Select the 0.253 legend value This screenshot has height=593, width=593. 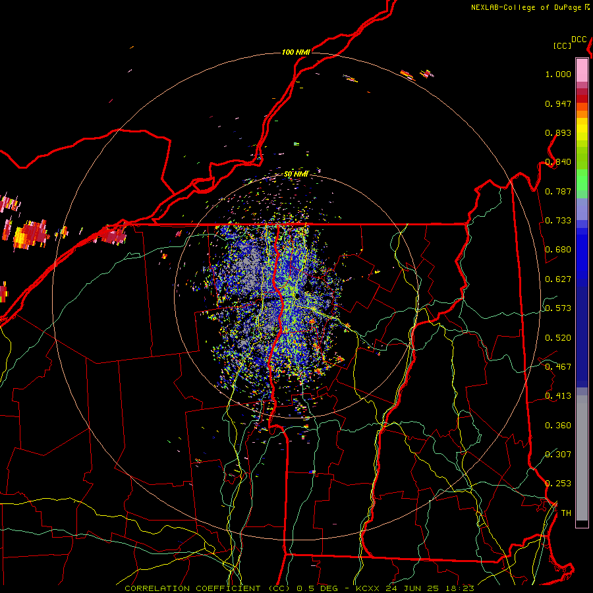click(x=558, y=484)
